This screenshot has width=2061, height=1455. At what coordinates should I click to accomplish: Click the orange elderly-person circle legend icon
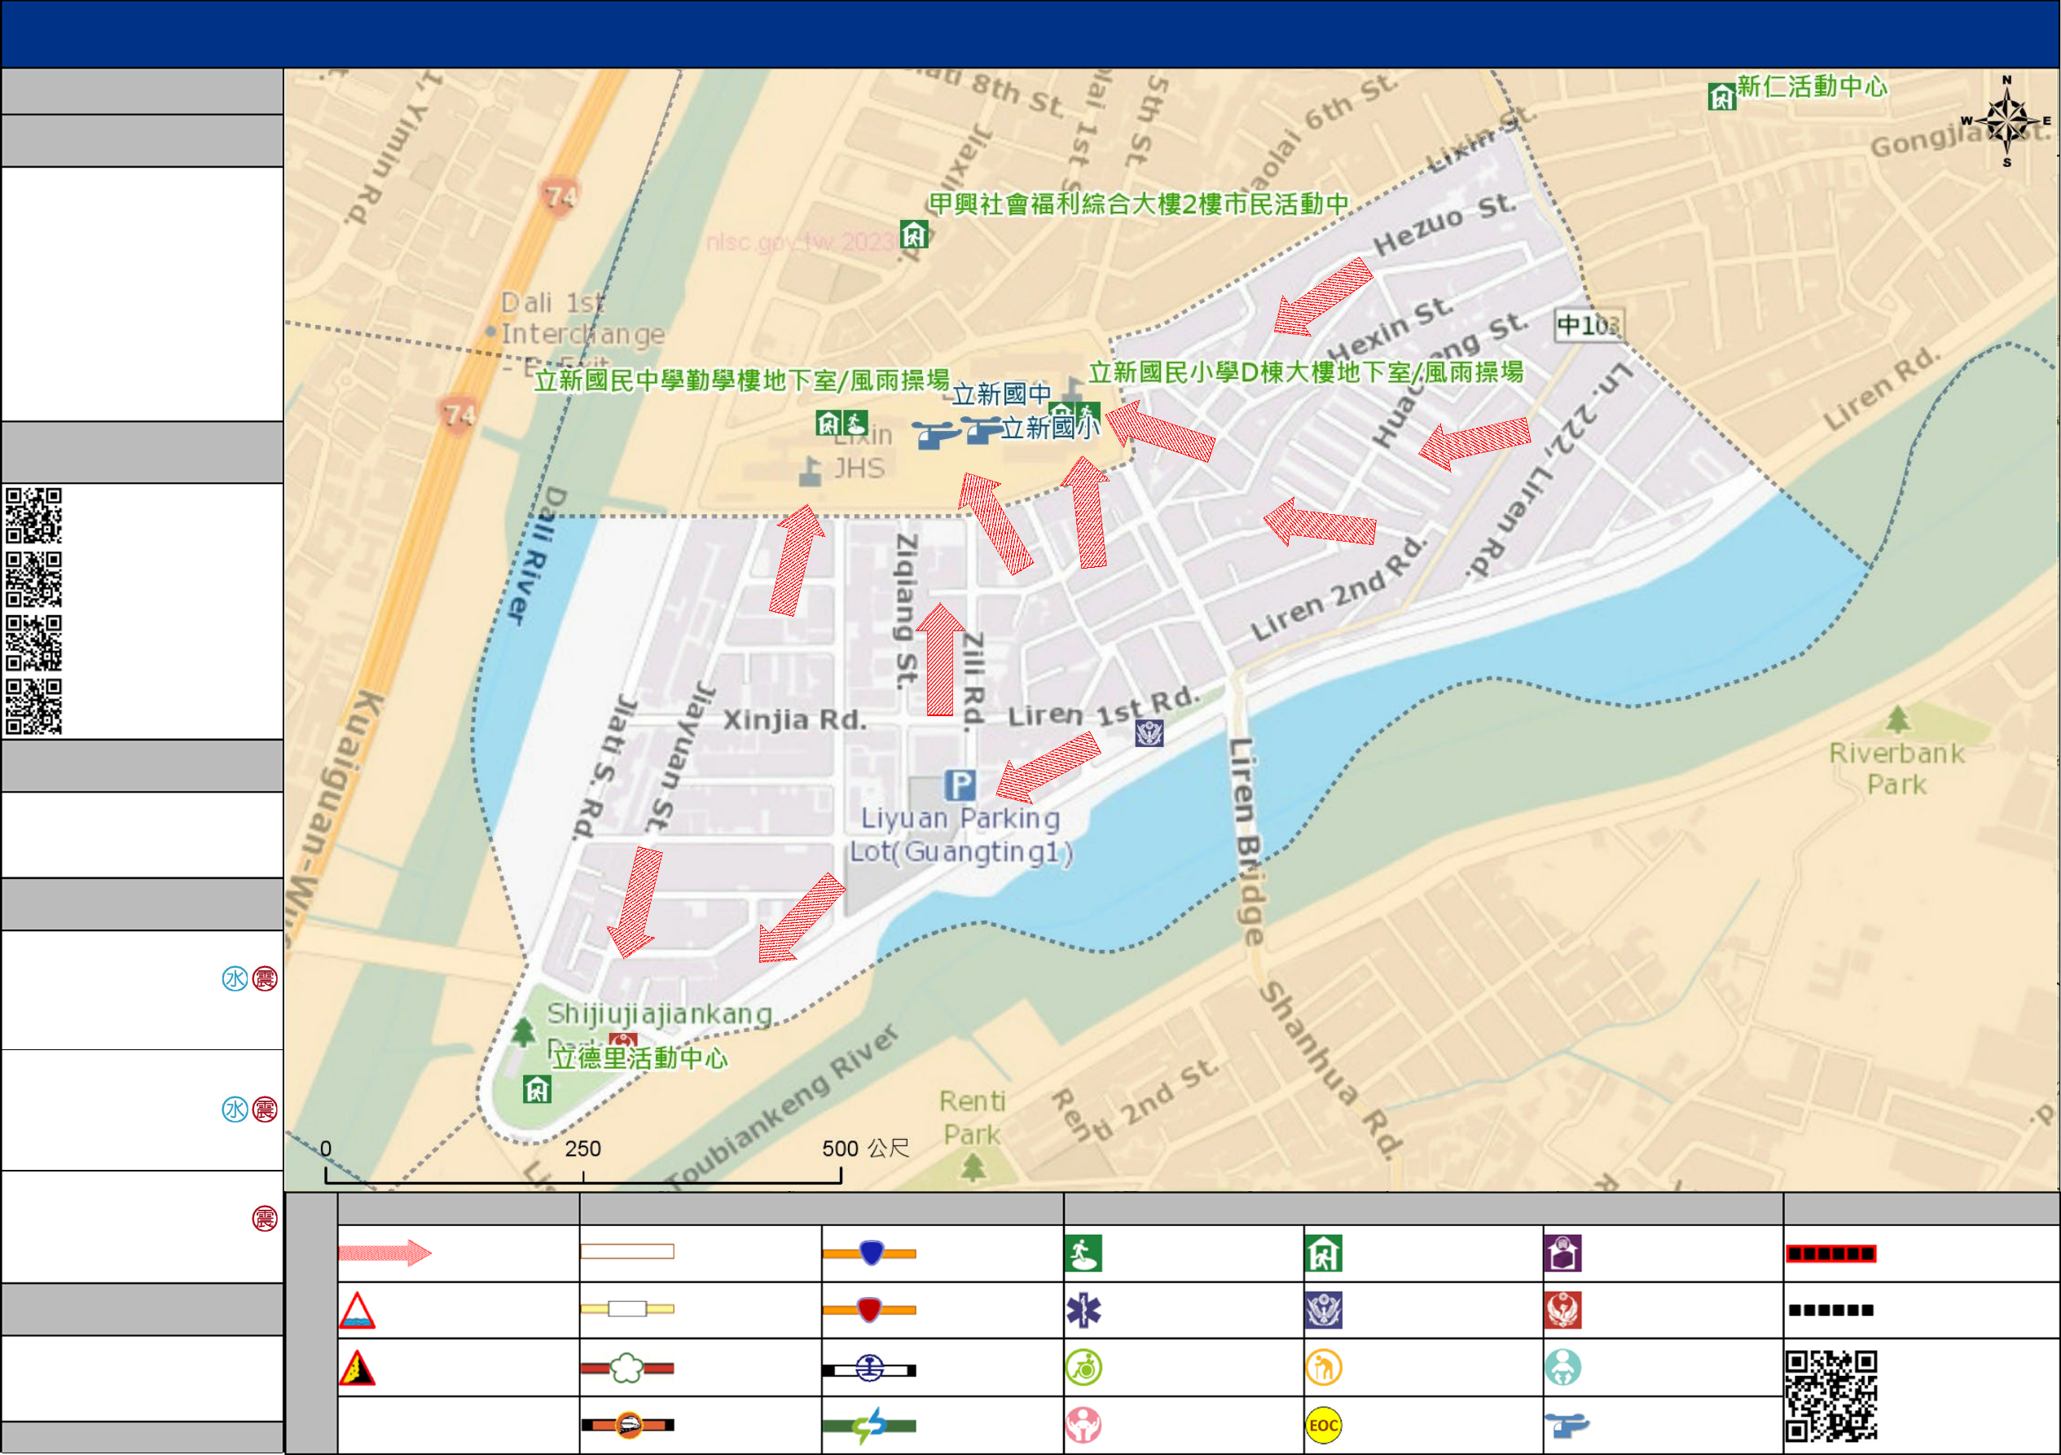pyautogui.click(x=1323, y=1368)
